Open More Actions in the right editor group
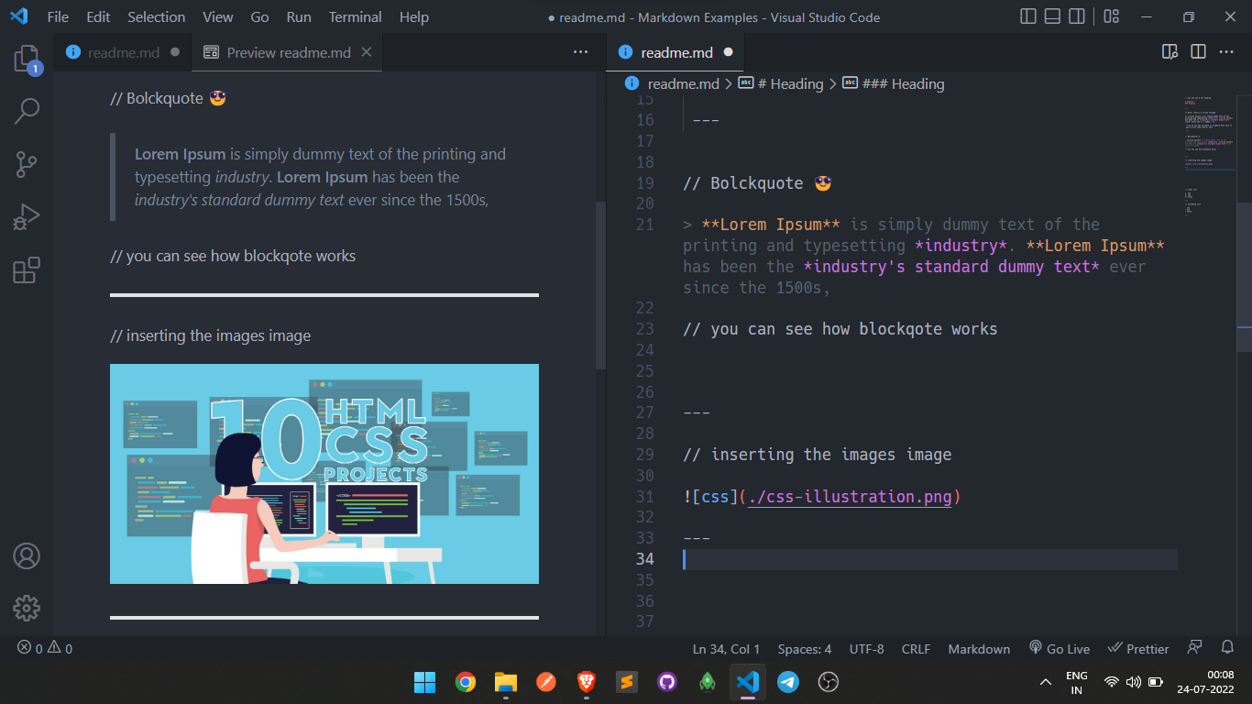The width and height of the screenshot is (1252, 704). (1226, 52)
